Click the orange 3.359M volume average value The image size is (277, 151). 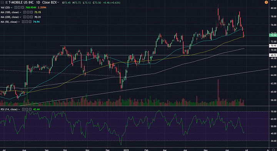click(42, 8)
